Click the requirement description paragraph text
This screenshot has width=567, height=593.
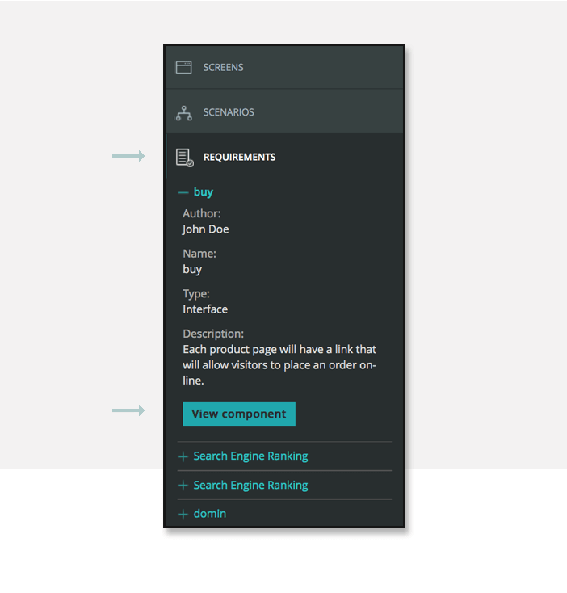click(x=279, y=364)
